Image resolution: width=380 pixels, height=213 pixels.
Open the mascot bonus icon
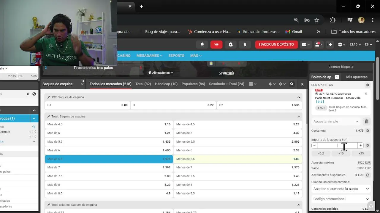231,44
